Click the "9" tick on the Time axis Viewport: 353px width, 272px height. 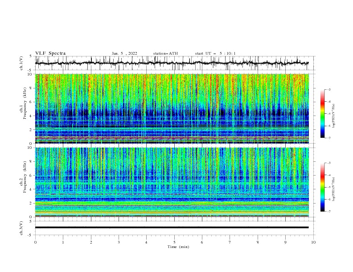[285, 242]
